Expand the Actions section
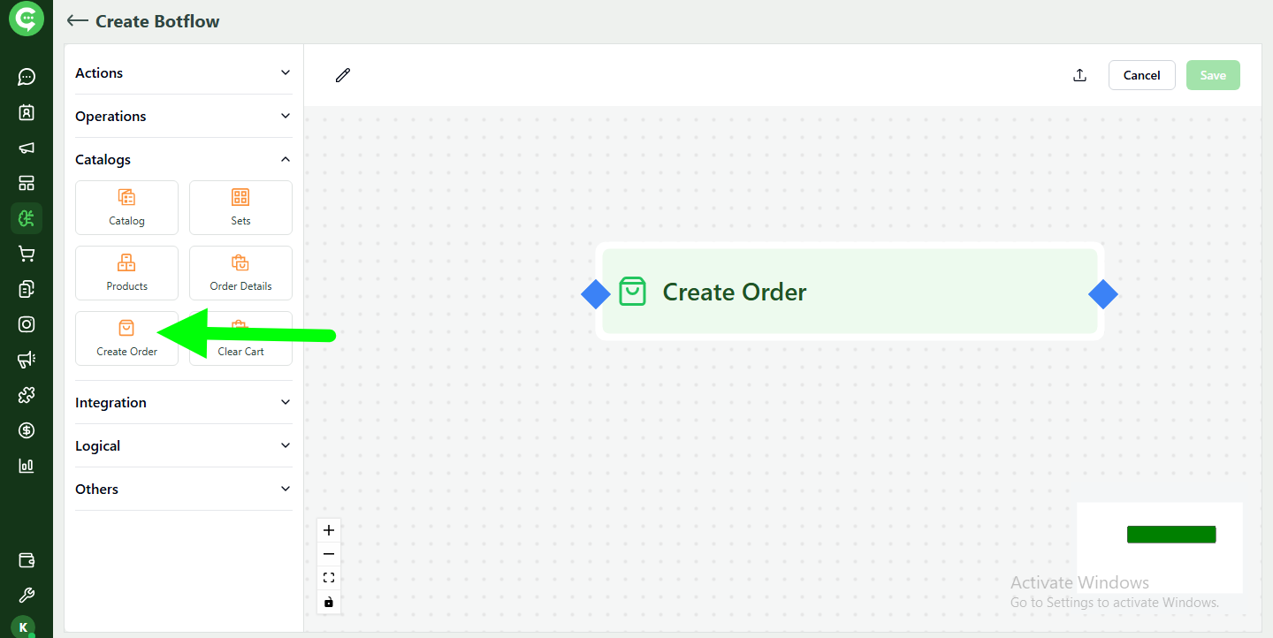The height and width of the screenshot is (638, 1273). pyautogui.click(x=183, y=72)
